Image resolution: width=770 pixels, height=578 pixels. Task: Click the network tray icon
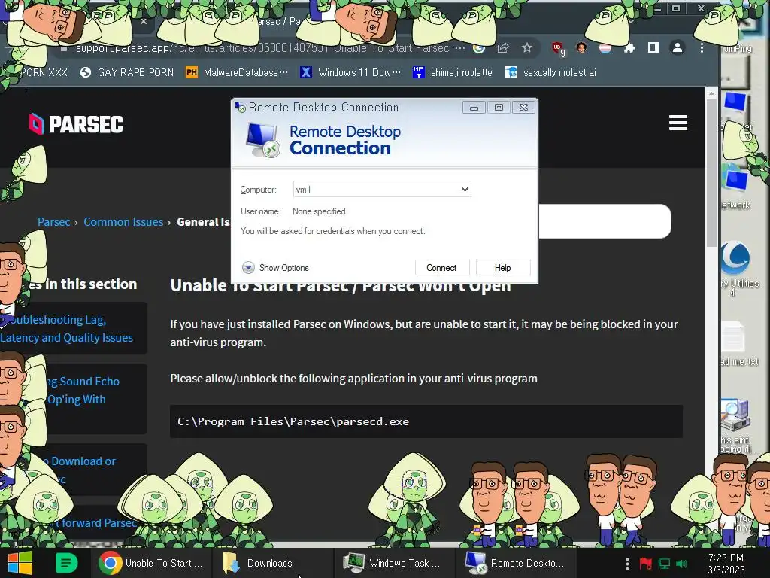664,564
